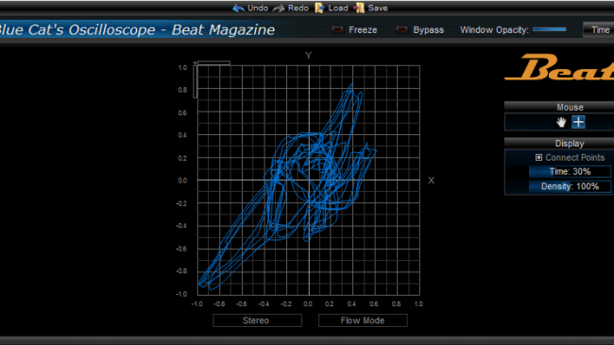Click the Freeze text label
This screenshot has height=345, width=614.
pos(363,30)
